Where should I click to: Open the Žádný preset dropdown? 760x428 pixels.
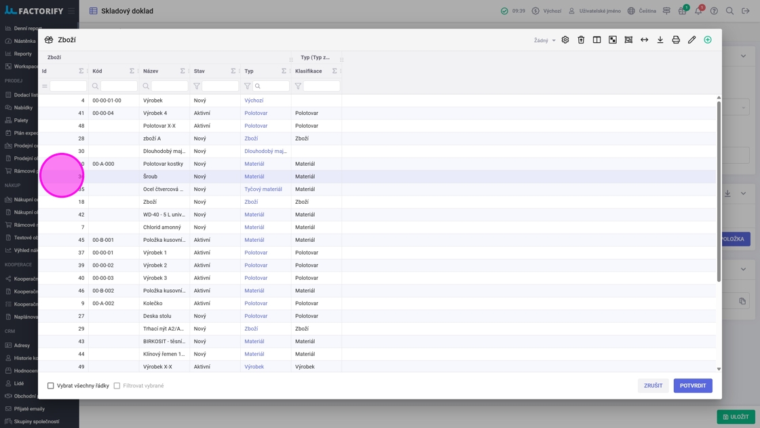tap(545, 40)
